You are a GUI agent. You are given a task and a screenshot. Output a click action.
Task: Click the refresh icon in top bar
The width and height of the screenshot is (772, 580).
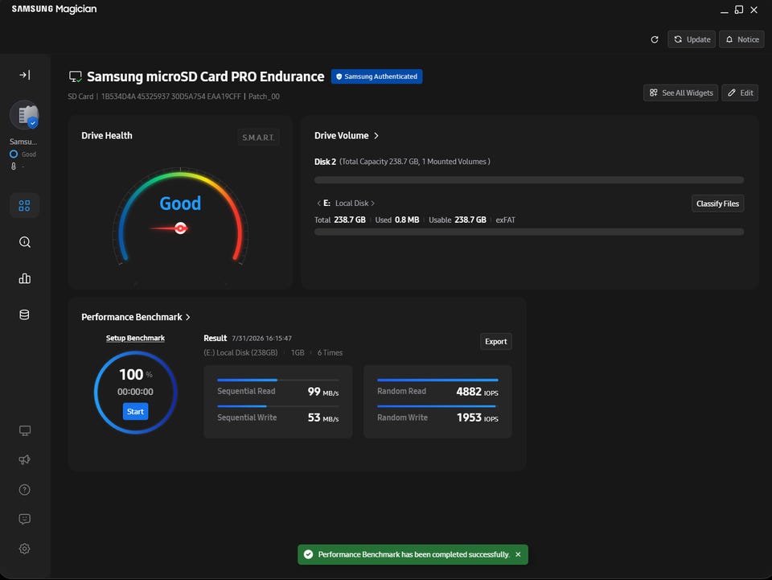click(x=655, y=39)
